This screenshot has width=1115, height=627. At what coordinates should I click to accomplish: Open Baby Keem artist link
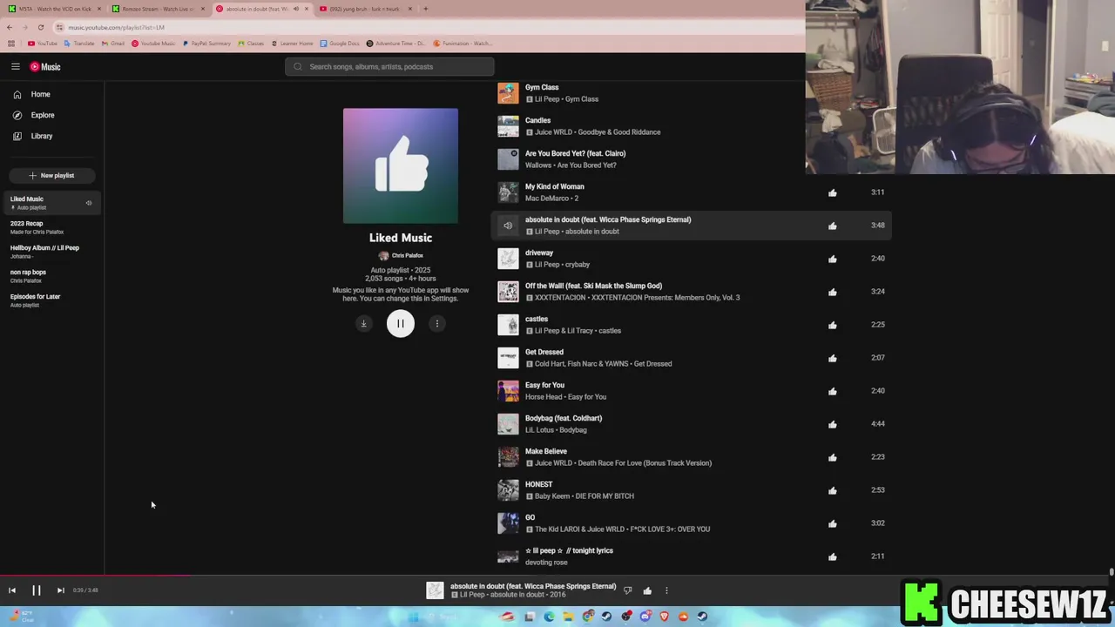pyautogui.click(x=554, y=496)
